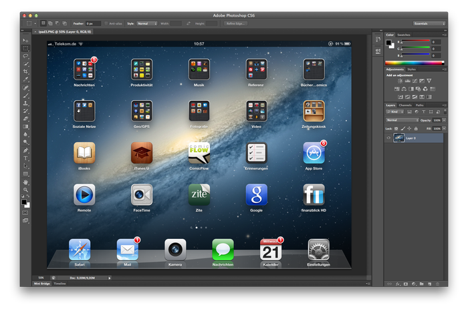Hide Layer 0 using the eye icon
468x313 pixels.
(x=388, y=138)
